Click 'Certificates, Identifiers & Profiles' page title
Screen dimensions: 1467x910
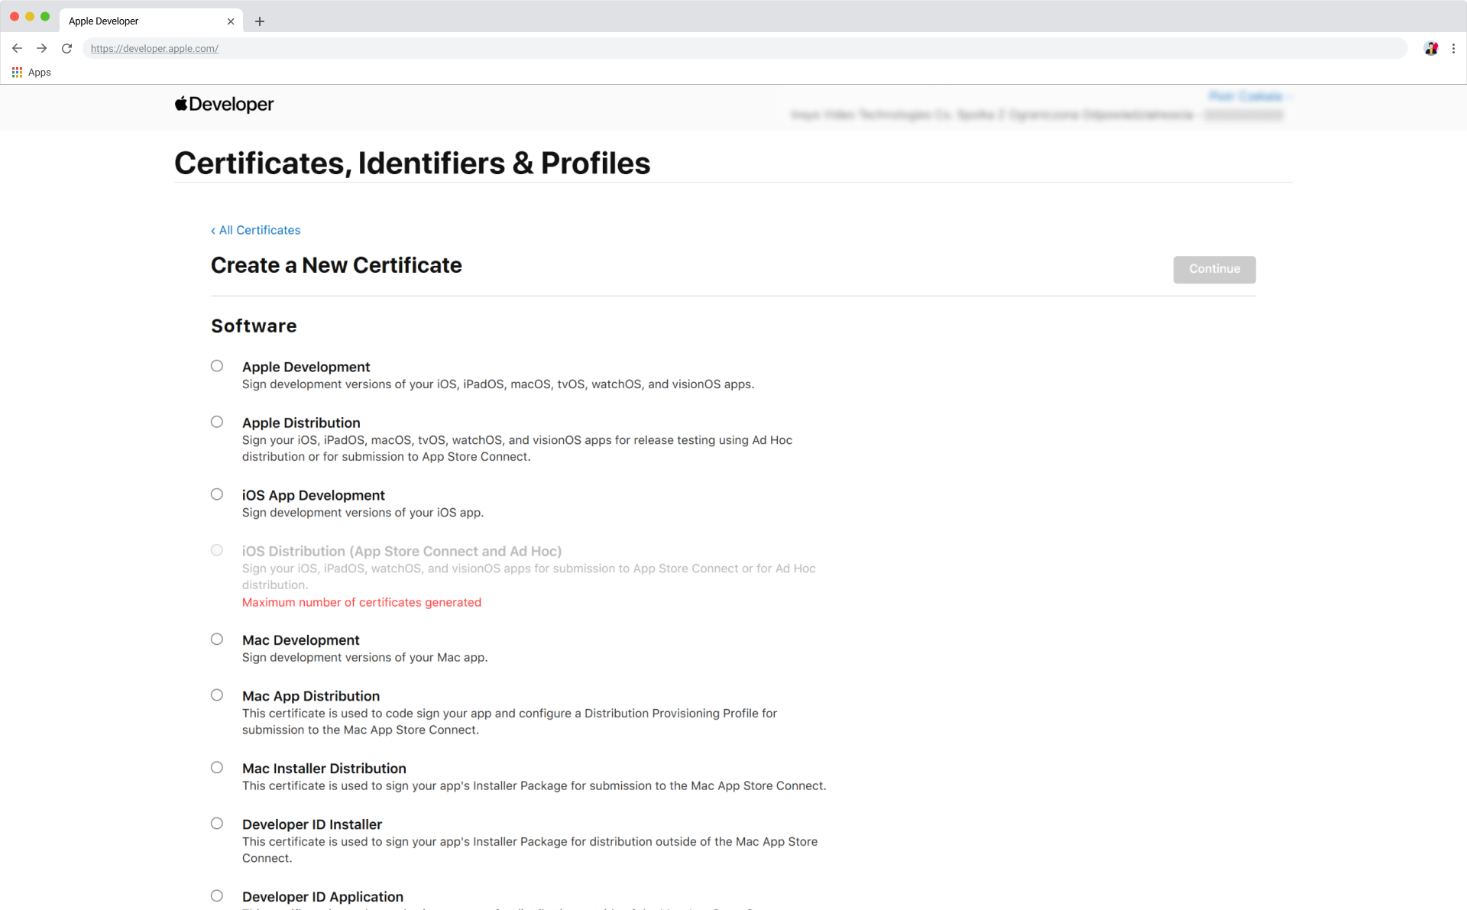tap(412, 163)
